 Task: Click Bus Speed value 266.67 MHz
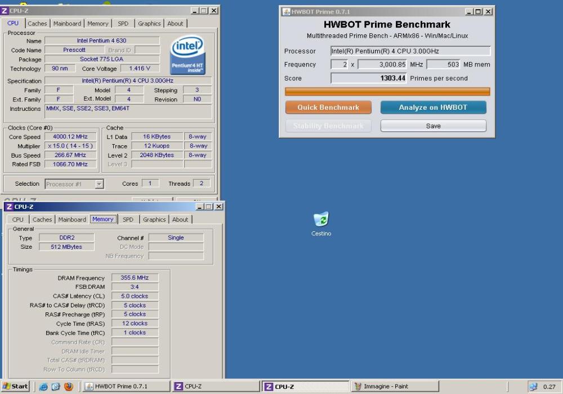click(x=70, y=155)
